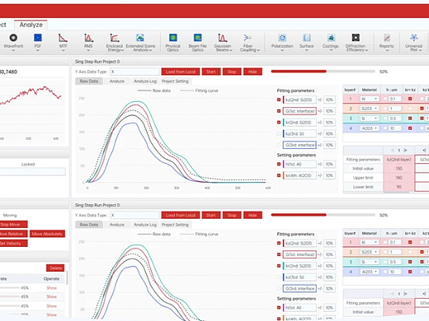Toggle kr=kz checkbox for layer 1, upper table
The image size is (429, 321).
coord(410,99)
